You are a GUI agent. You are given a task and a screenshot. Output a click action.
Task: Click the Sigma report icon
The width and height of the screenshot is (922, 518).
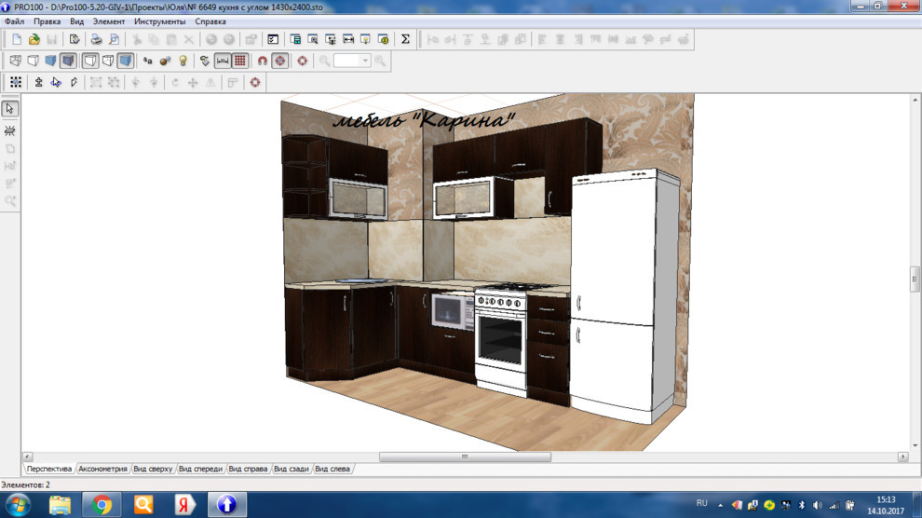point(405,39)
